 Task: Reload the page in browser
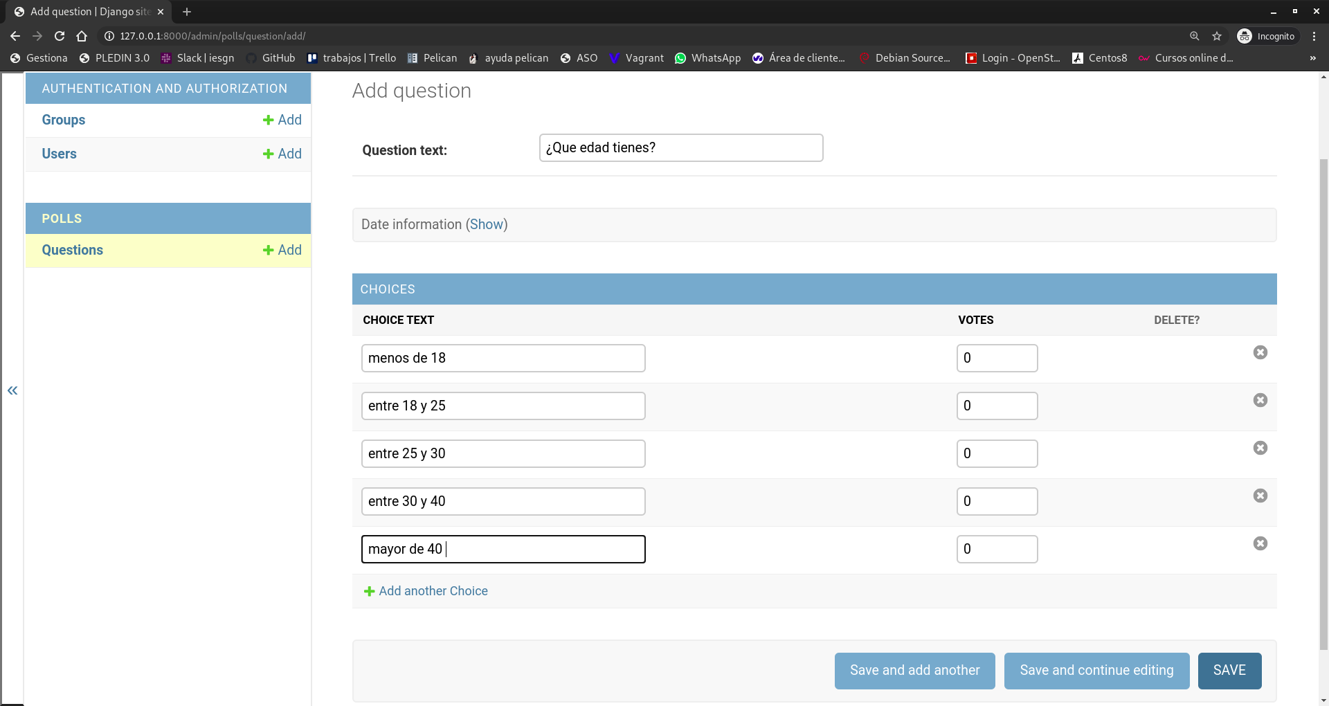pos(60,36)
